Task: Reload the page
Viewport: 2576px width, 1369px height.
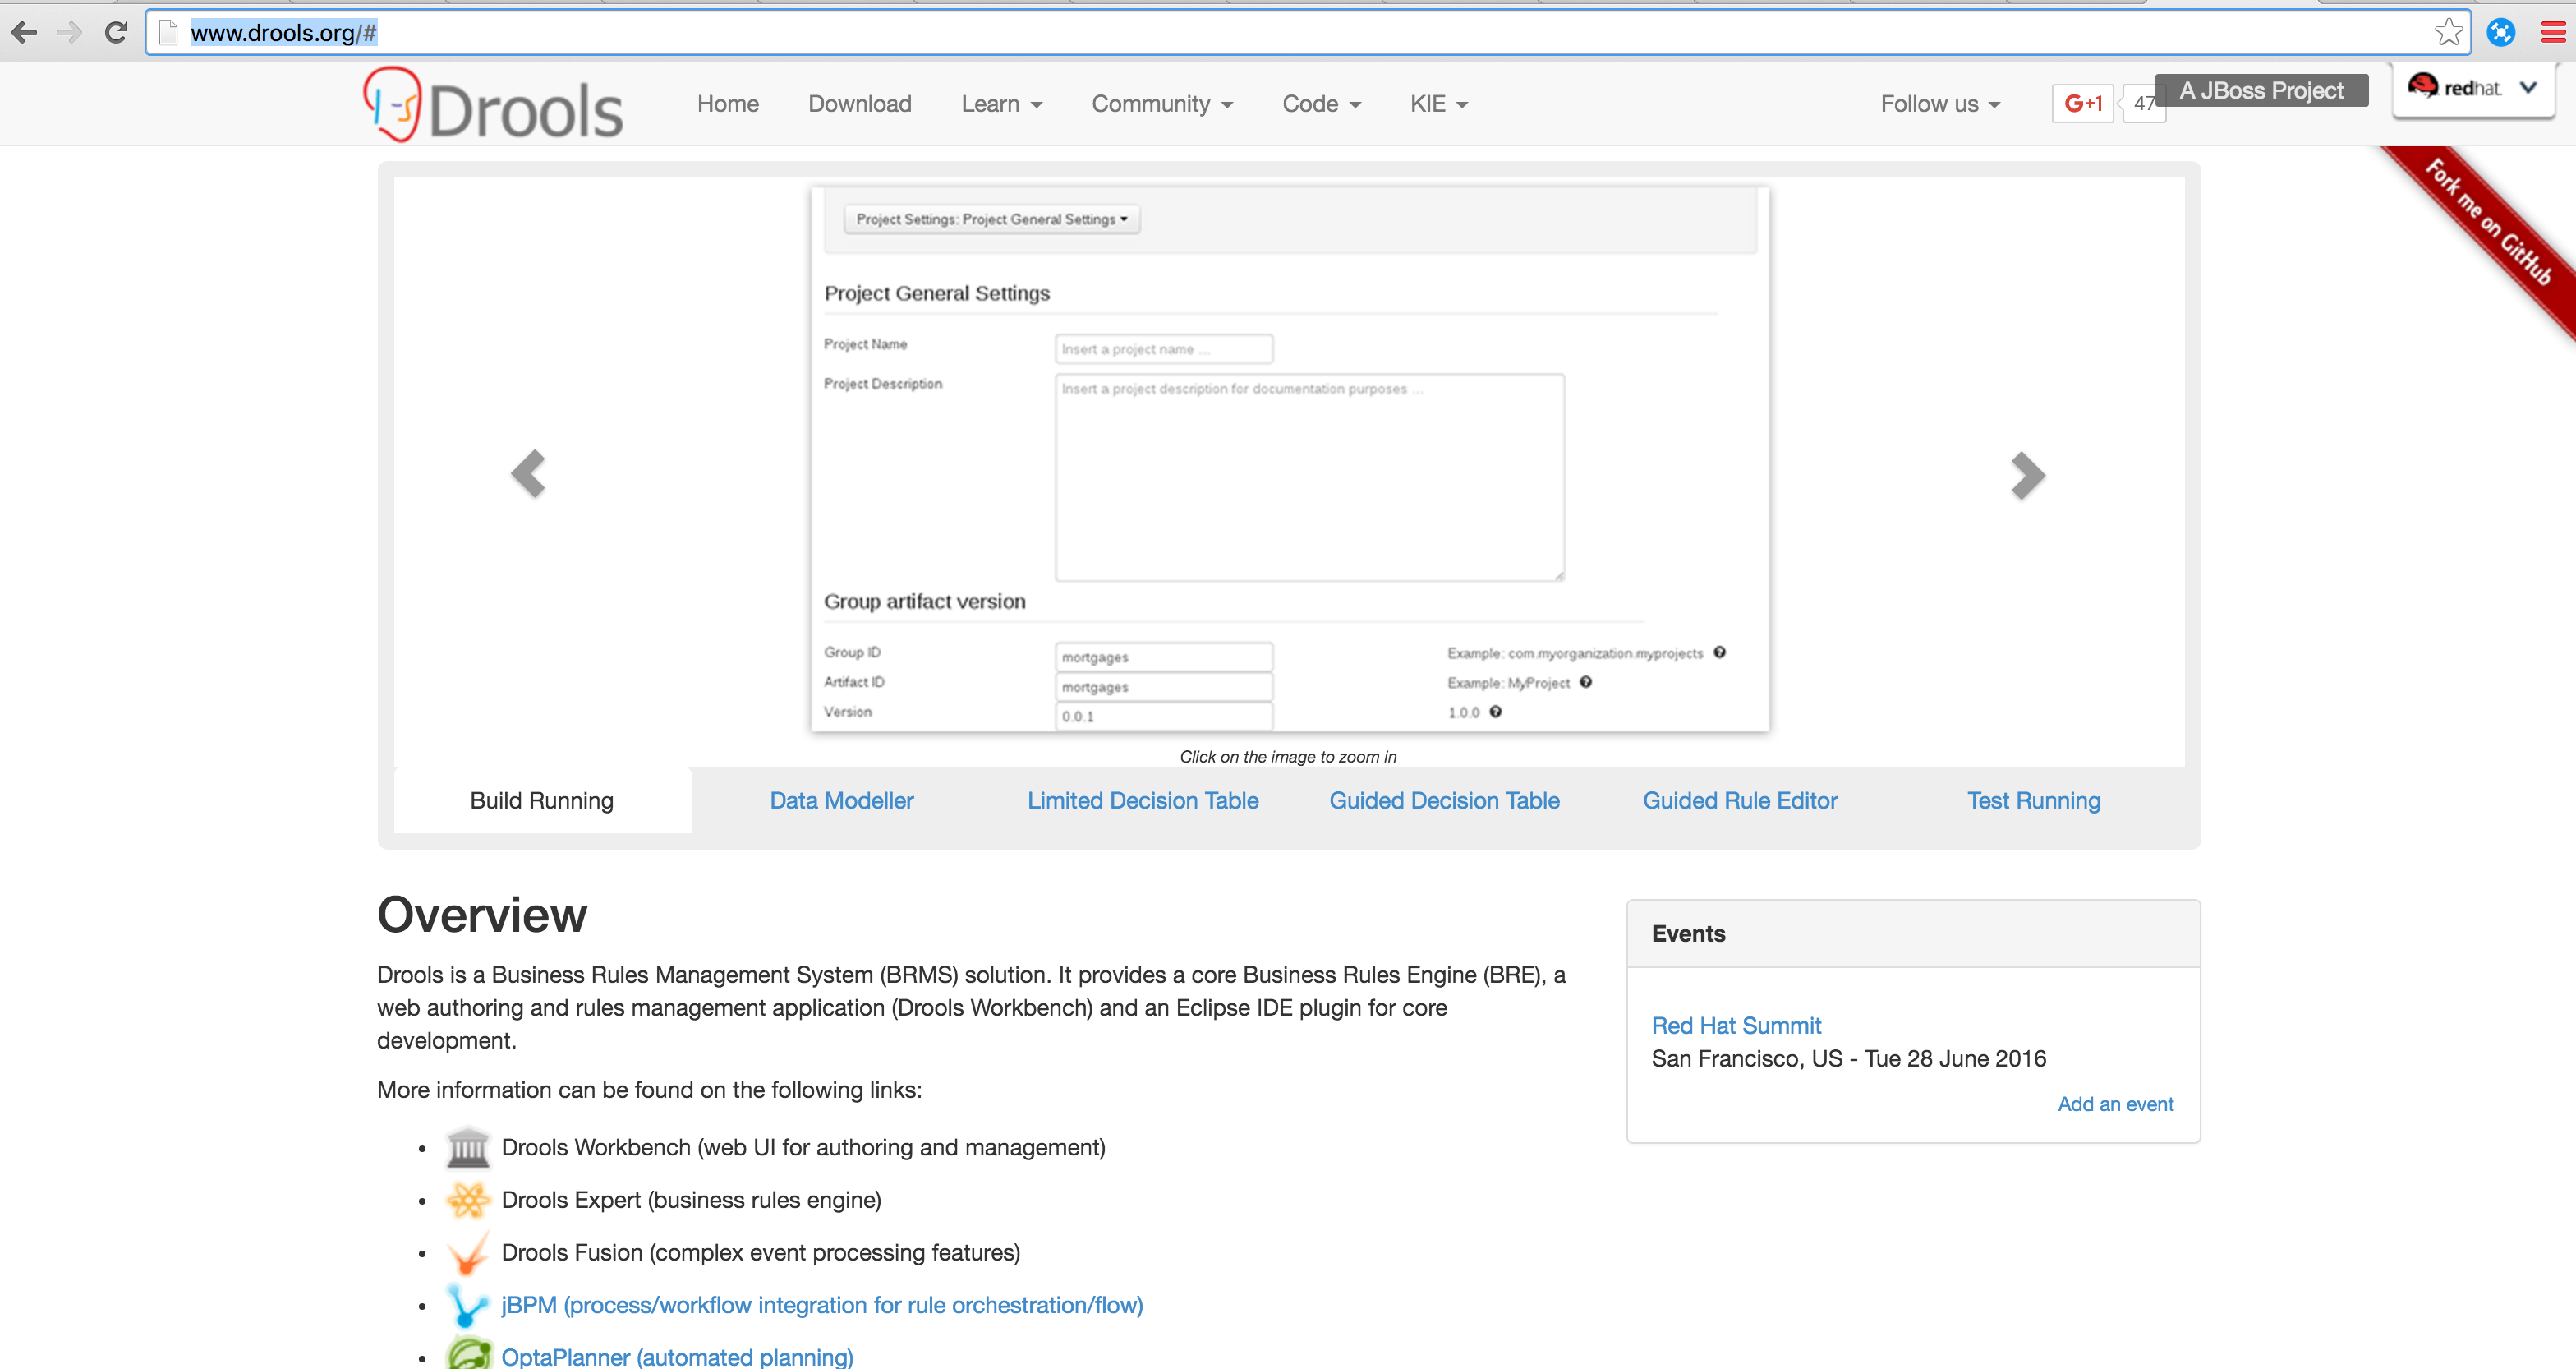Action: [x=115, y=31]
